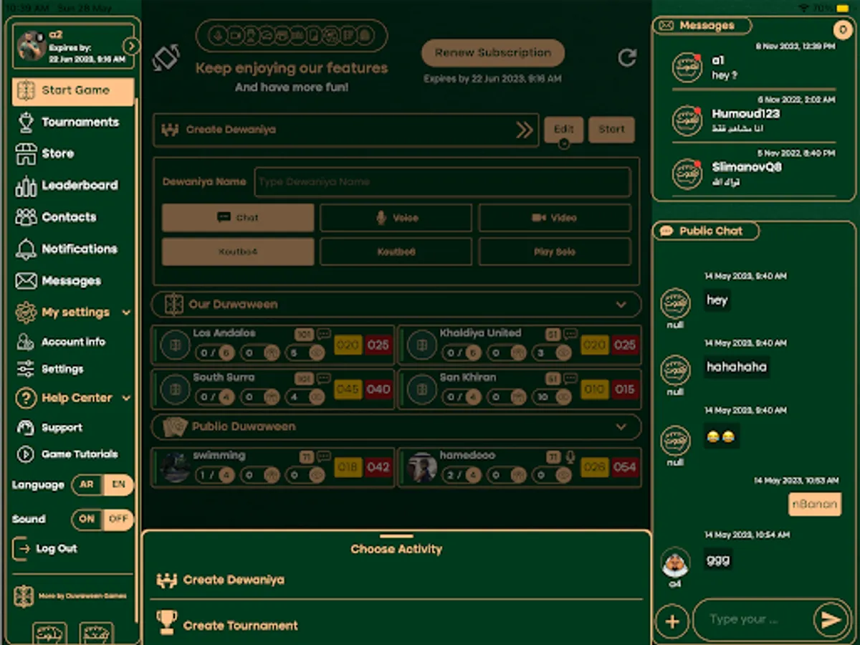
Task: Click the refresh icon near subscription
Action: [627, 58]
